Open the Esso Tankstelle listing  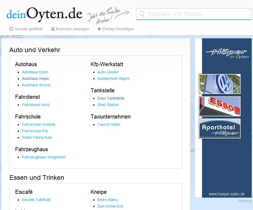[111, 98]
